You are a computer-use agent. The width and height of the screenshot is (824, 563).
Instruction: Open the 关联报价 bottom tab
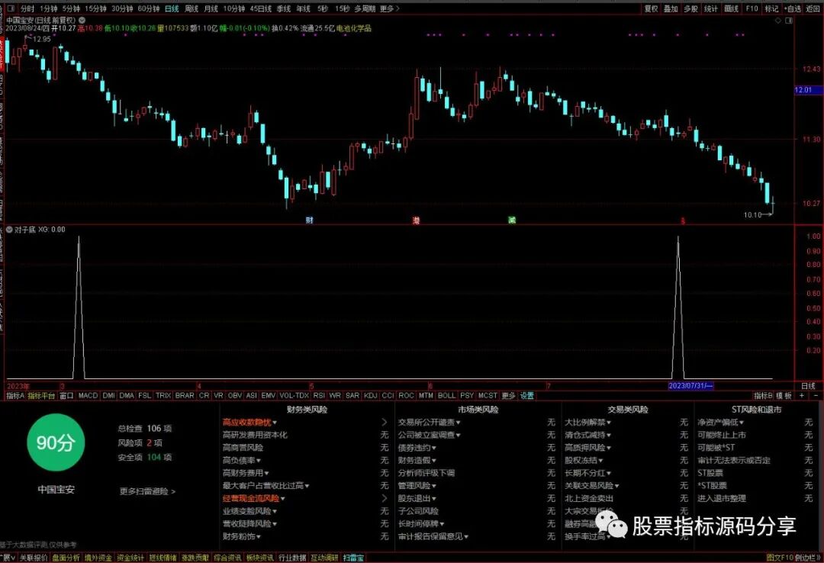point(33,558)
